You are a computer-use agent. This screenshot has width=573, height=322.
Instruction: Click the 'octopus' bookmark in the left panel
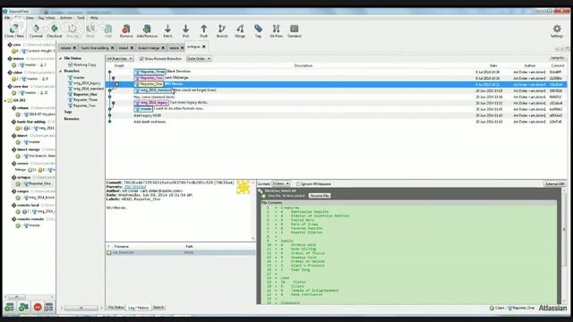pos(24,177)
